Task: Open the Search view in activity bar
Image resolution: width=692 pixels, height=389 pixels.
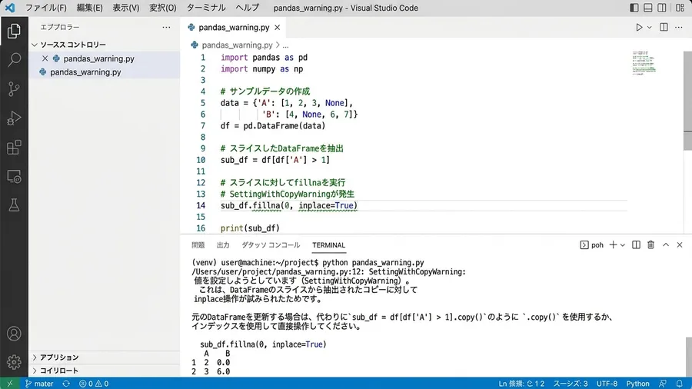Action: click(x=14, y=59)
